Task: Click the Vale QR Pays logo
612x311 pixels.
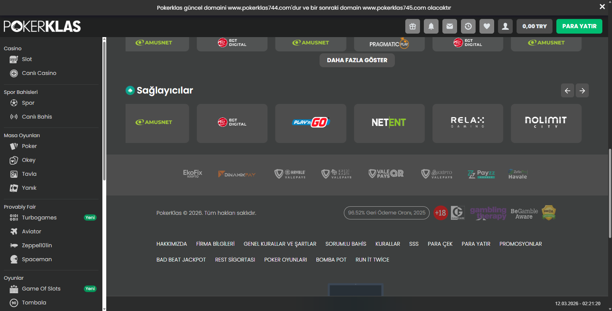Action: pos(386,174)
